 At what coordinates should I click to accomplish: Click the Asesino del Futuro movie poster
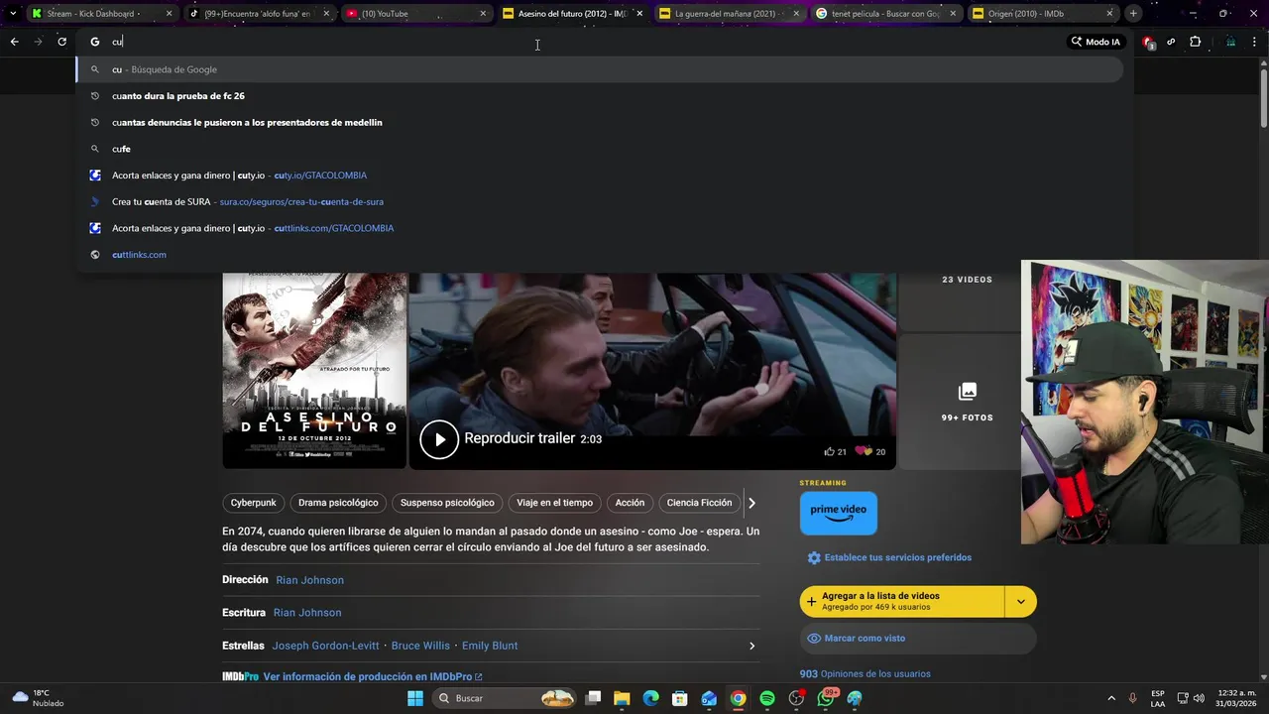click(x=314, y=370)
